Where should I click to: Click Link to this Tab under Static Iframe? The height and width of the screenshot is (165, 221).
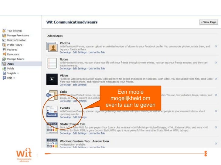coord(97,134)
